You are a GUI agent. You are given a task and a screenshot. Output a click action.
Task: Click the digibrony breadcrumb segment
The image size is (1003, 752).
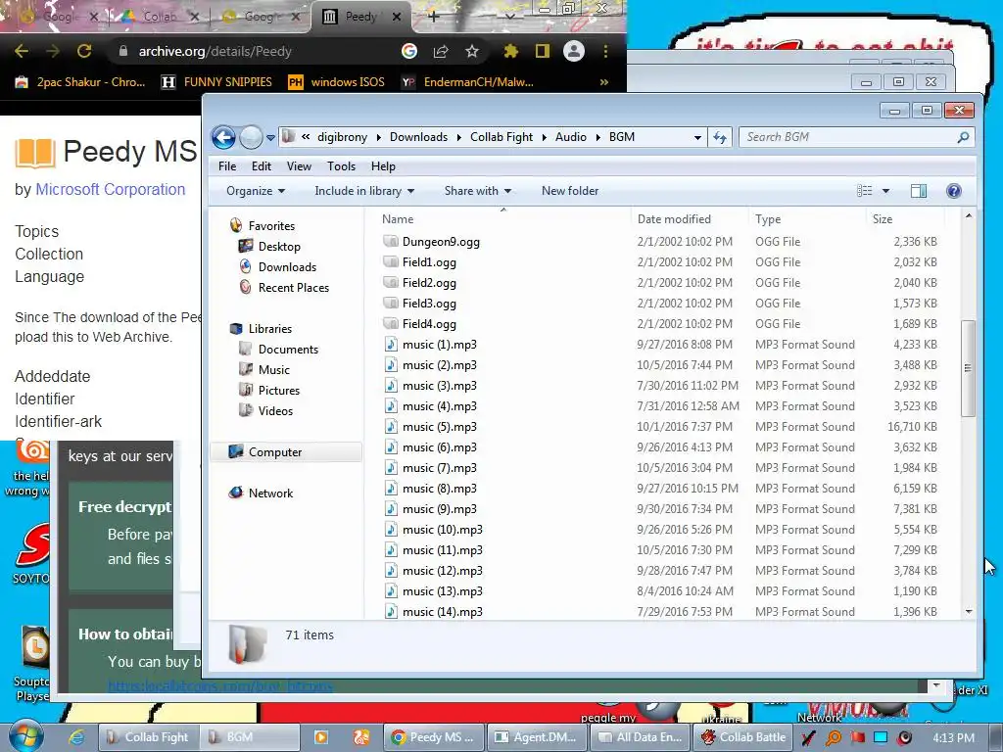[342, 137]
